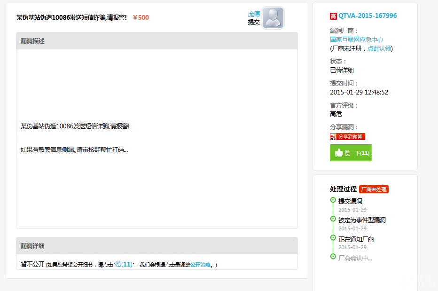The height and width of the screenshot is (291, 438).
Task: Click 暂不公开 text in details
Action: coord(32,264)
